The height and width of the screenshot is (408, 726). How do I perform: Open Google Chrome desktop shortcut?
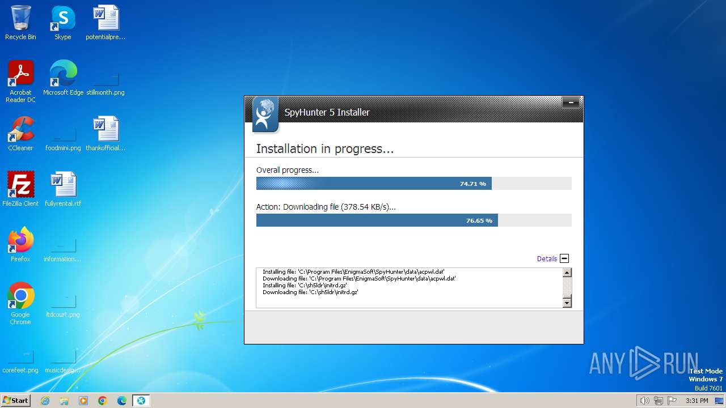point(20,304)
